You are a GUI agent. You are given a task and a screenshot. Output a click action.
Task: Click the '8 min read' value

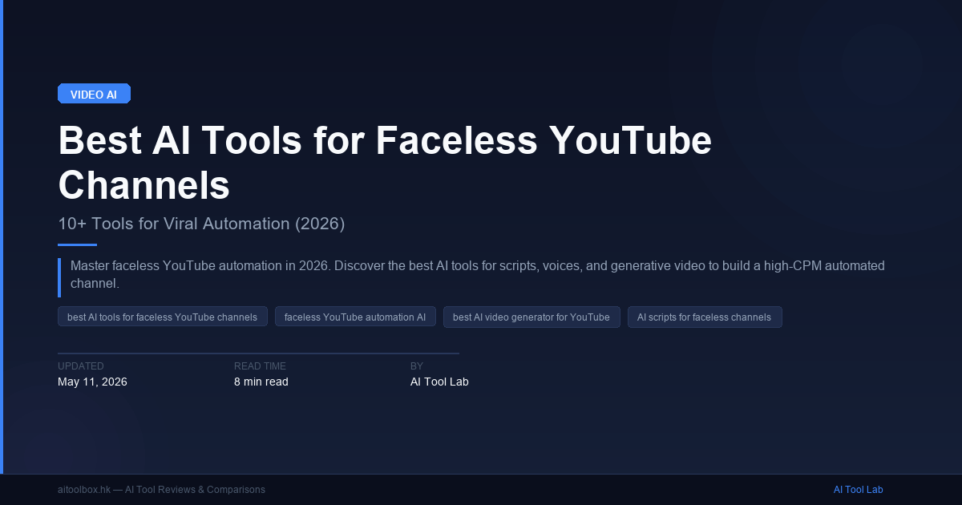pos(261,382)
